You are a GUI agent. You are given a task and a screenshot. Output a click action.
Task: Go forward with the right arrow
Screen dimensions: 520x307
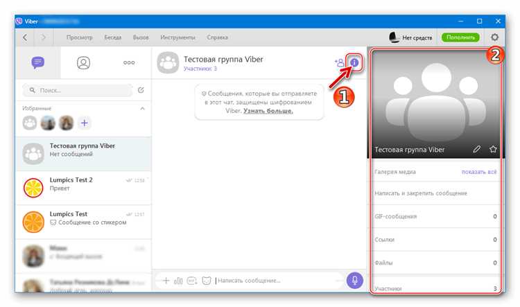point(43,37)
